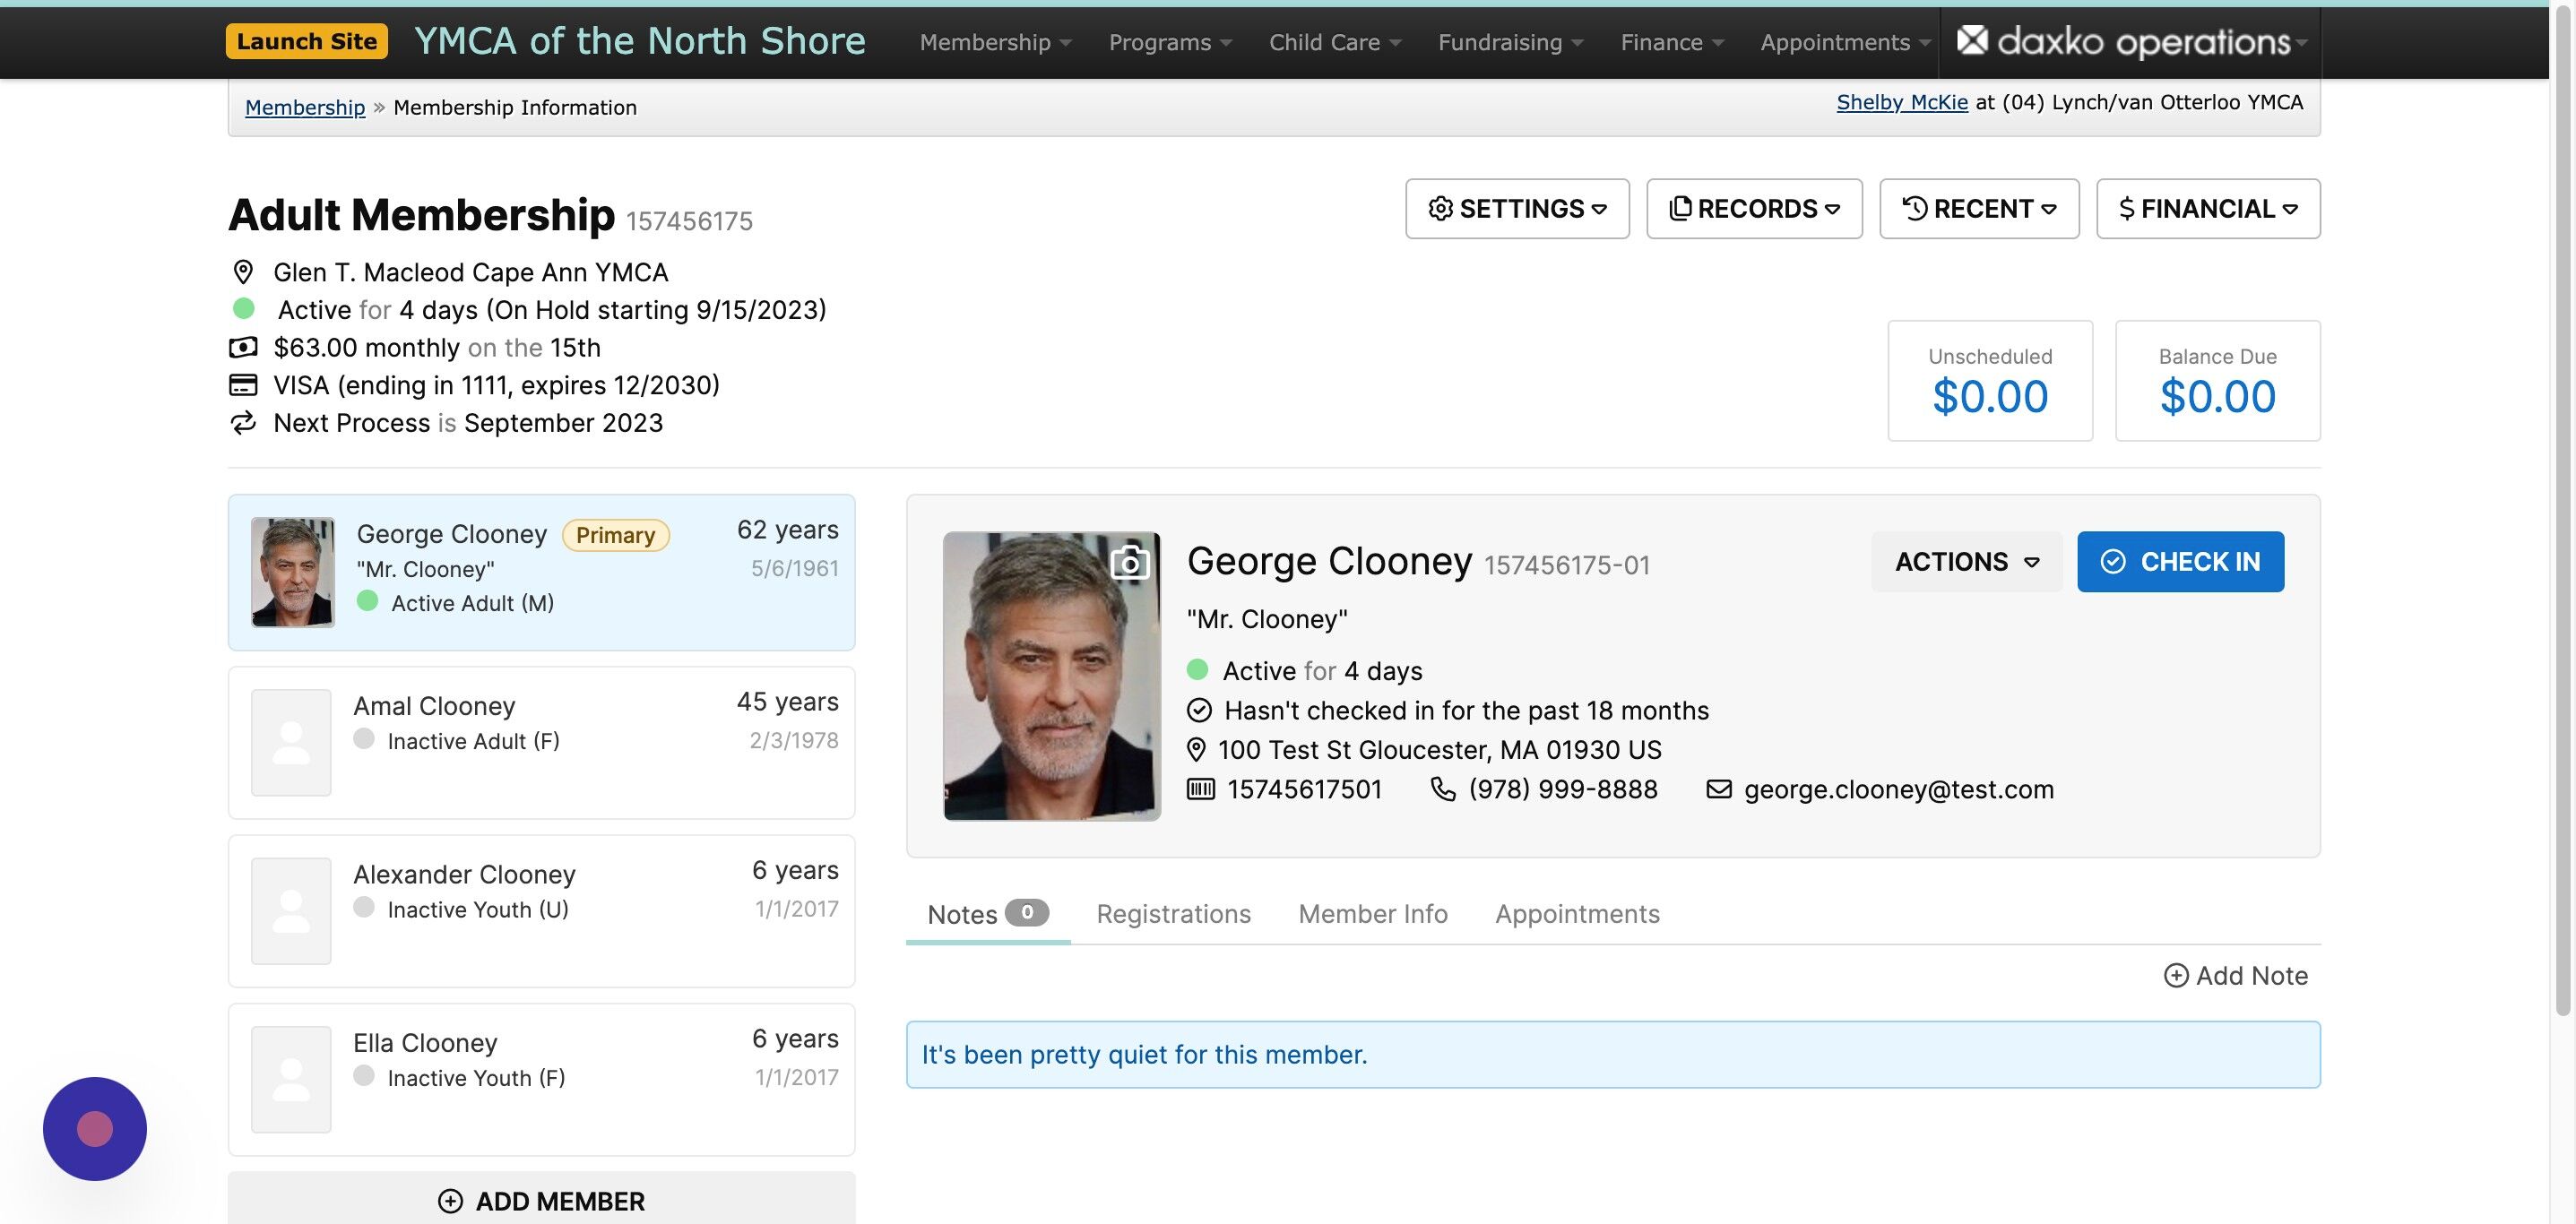Viewport: 2576px width, 1224px height.
Task: Expand the Child Care menu
Action: [x=1335, y=42]
